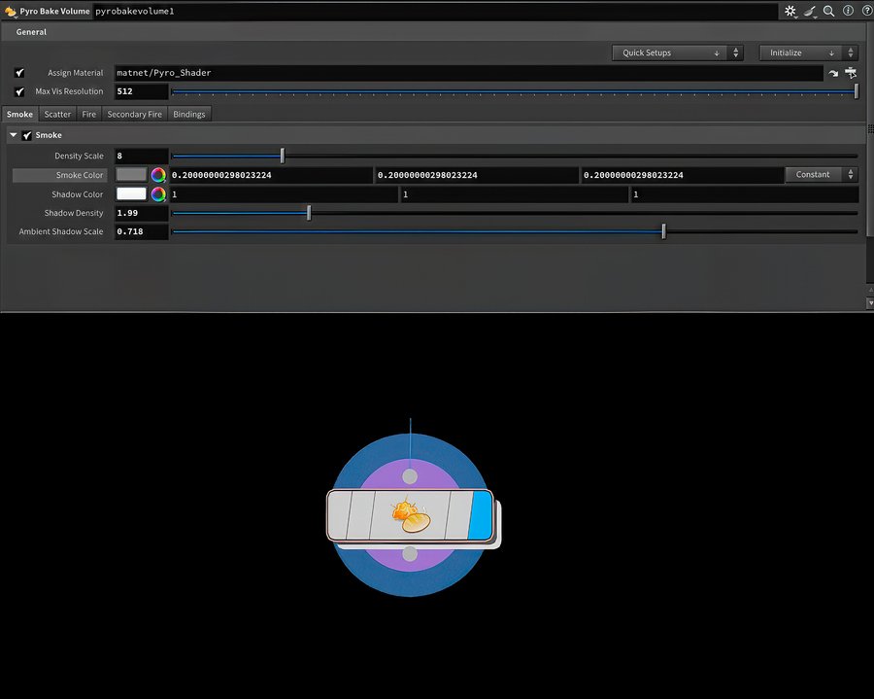This screenshot has width=874, height=699.
Task: Click the Pyro Bake Volume title text
Action: pyautogui.click(x=54, y=11)
